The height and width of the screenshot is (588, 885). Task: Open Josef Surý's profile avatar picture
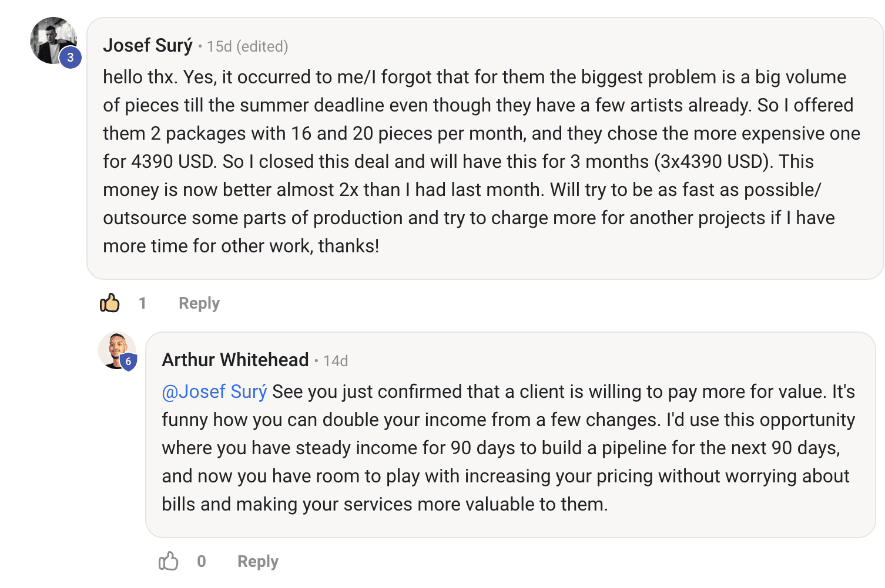[x=53, y=40]
